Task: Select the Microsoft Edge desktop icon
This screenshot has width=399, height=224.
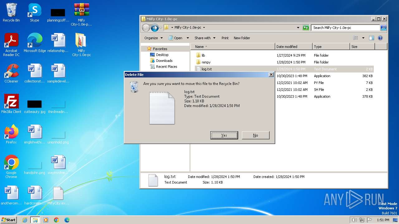Action: [x=35, y=43]
